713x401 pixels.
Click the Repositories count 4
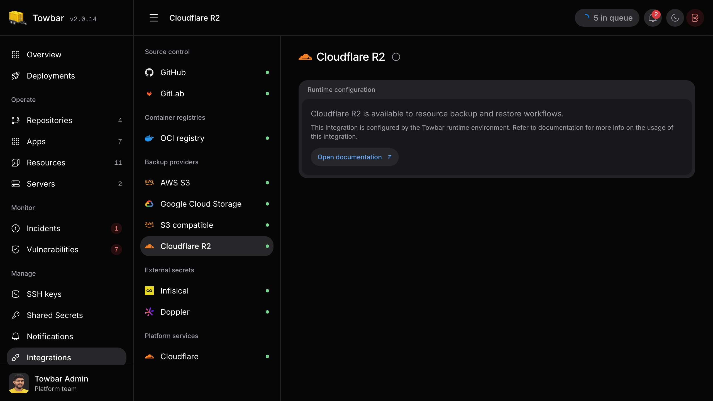(120, 120)
